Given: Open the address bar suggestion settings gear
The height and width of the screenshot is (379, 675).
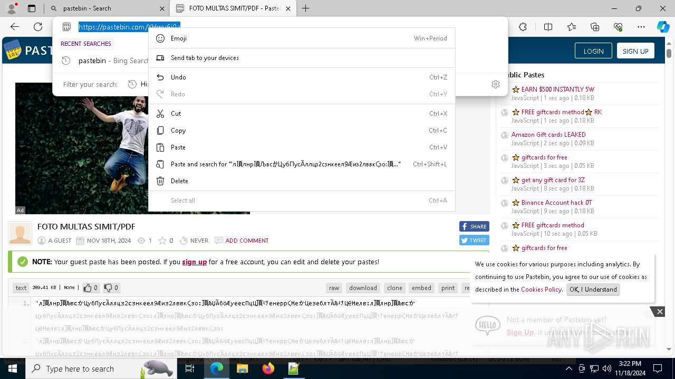Looking at the screenshot, I should 496,84.
